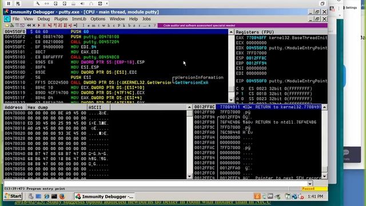Select the 'MOV EDI,94' instruction line
The width and height of the screenshot is (366, 206).
(116, 47)
